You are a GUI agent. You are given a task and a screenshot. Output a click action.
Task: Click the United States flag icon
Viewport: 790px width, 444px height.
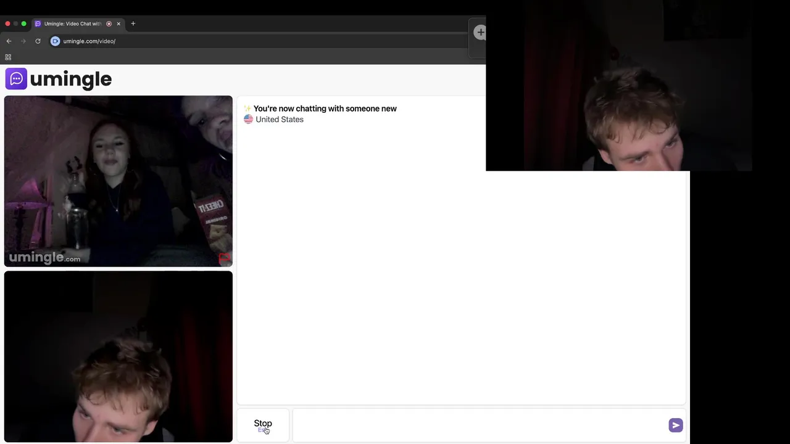[248, 120]
